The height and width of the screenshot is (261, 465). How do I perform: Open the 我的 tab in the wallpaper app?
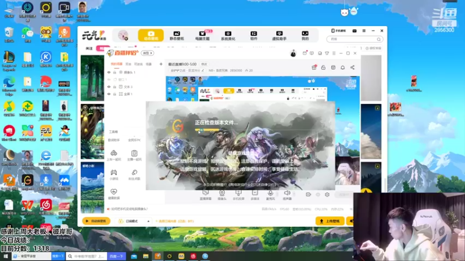click(305, 35)
